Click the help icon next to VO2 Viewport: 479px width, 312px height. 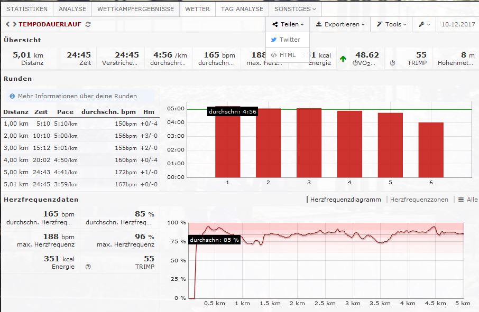[355, 63]
